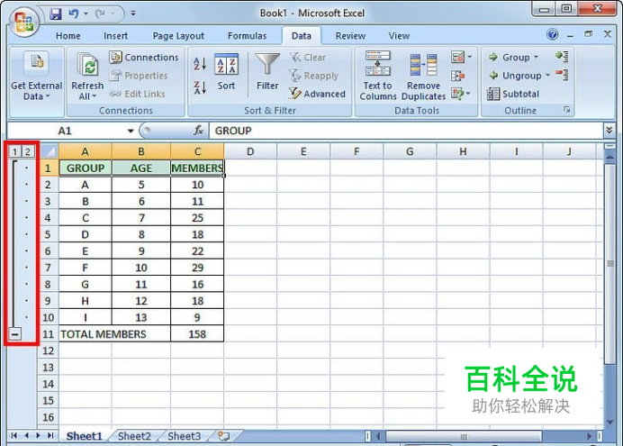This screenshot has width=623, height=446.
Task: Open the Page Layout tab
Action: (x=178, y=36)
